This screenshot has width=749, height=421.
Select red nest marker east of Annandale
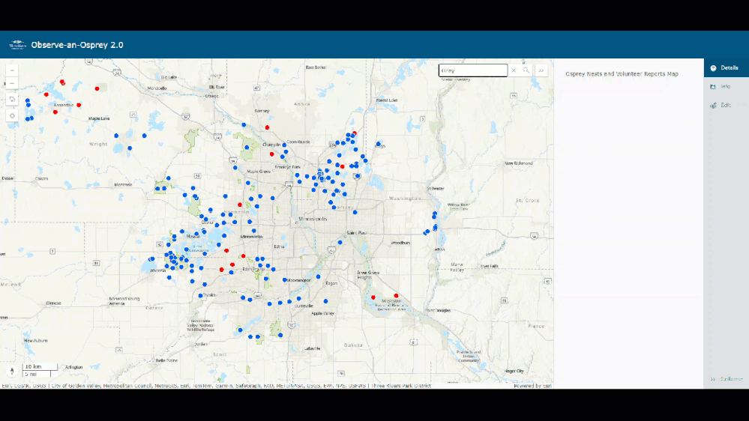79,105
